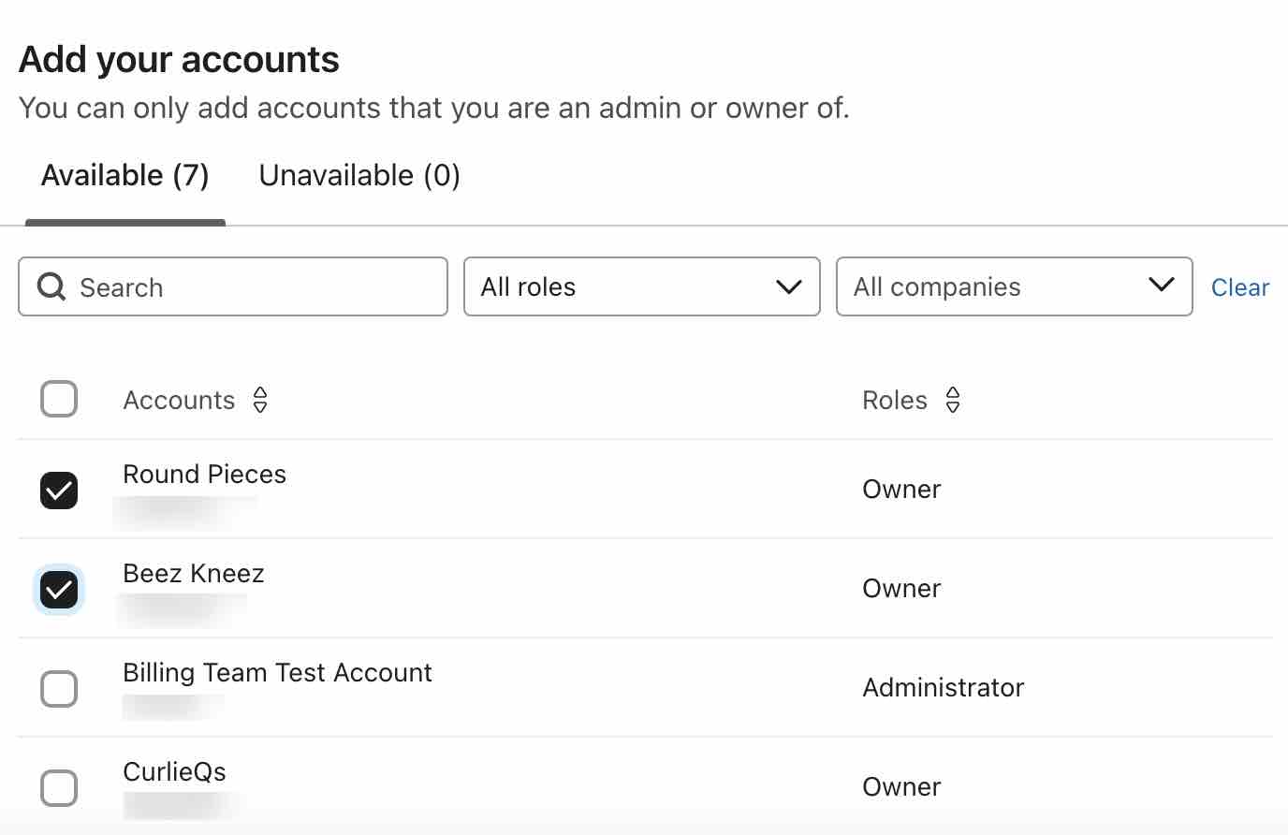Click the Clear link to reset filters
The image size is (1288, 835).
pos(1239,286)
